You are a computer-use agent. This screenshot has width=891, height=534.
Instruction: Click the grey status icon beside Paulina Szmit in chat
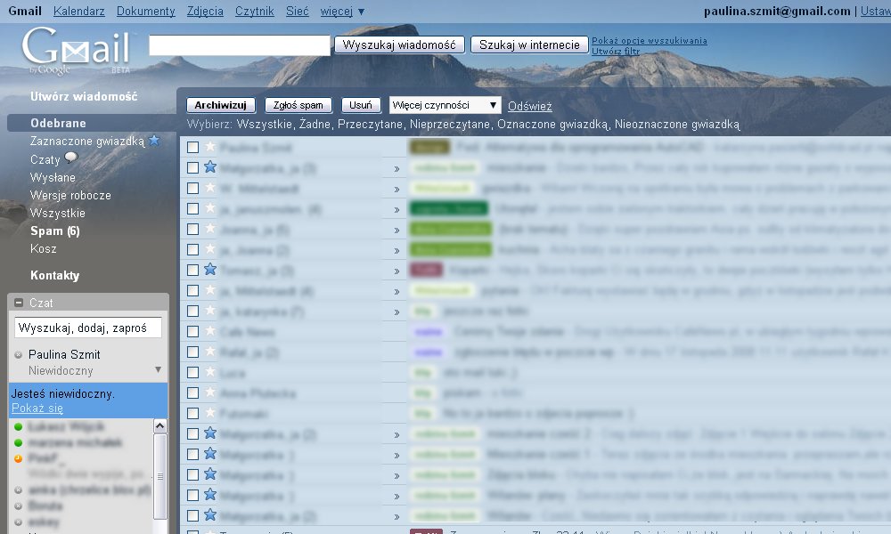18,355
